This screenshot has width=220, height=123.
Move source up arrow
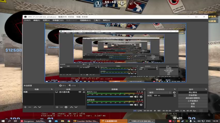pos(71,107)
